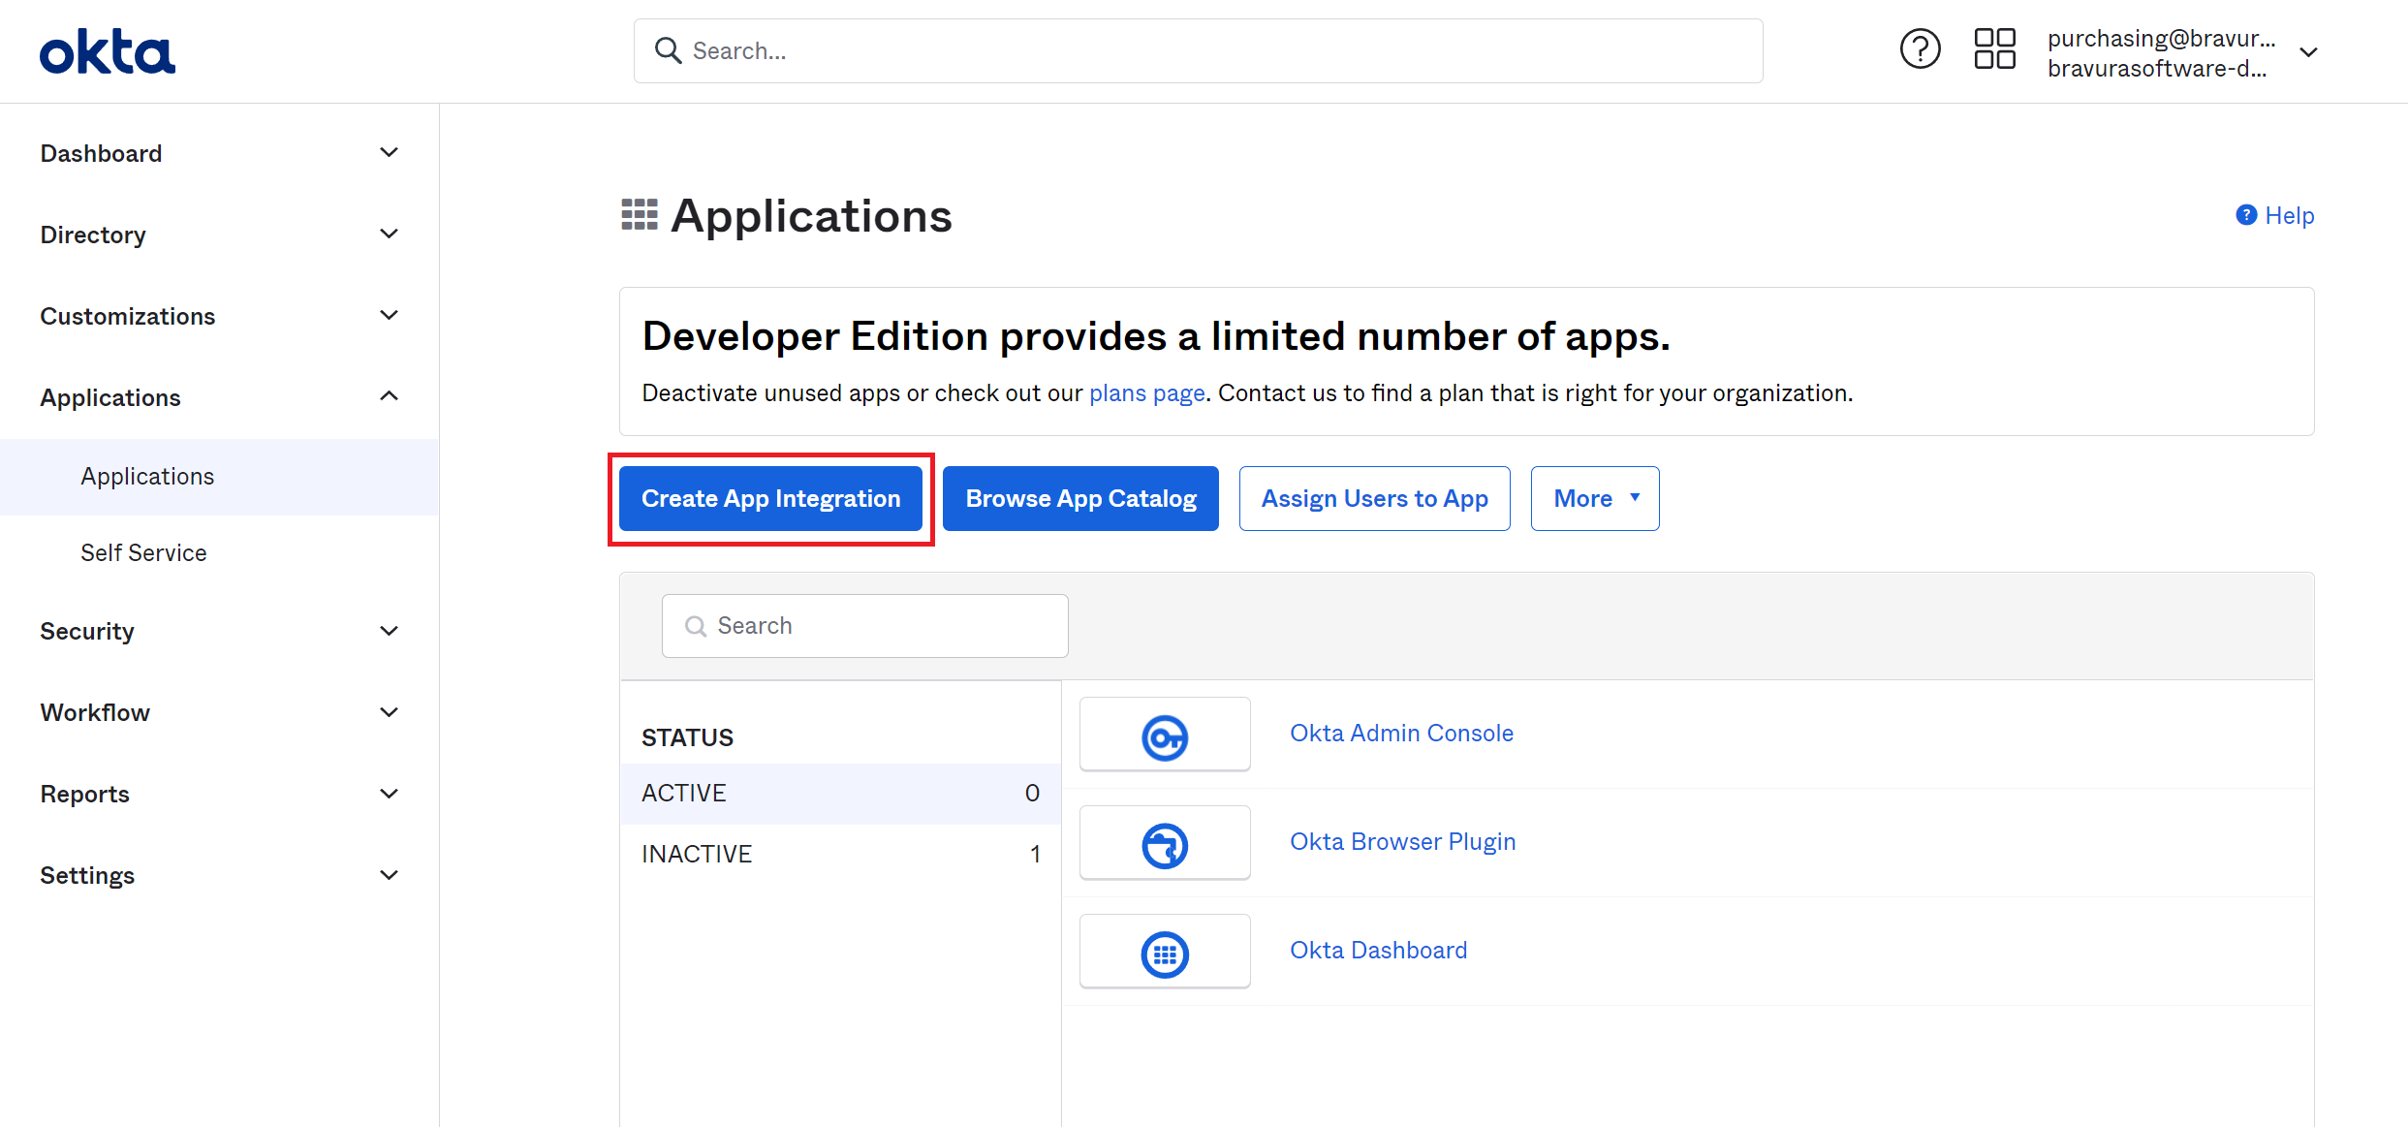Expand the Settings menu chevron

(390, 876)
